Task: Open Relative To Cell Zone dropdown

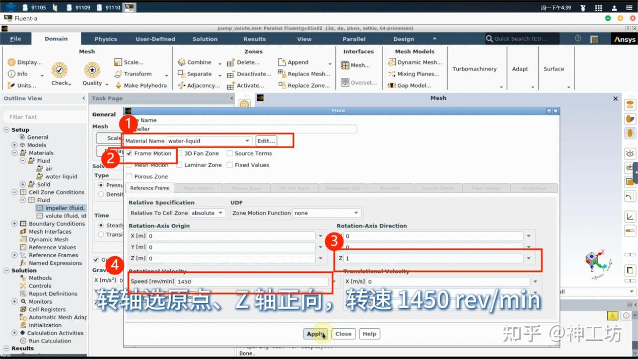Action: click(x=207, y=213)
